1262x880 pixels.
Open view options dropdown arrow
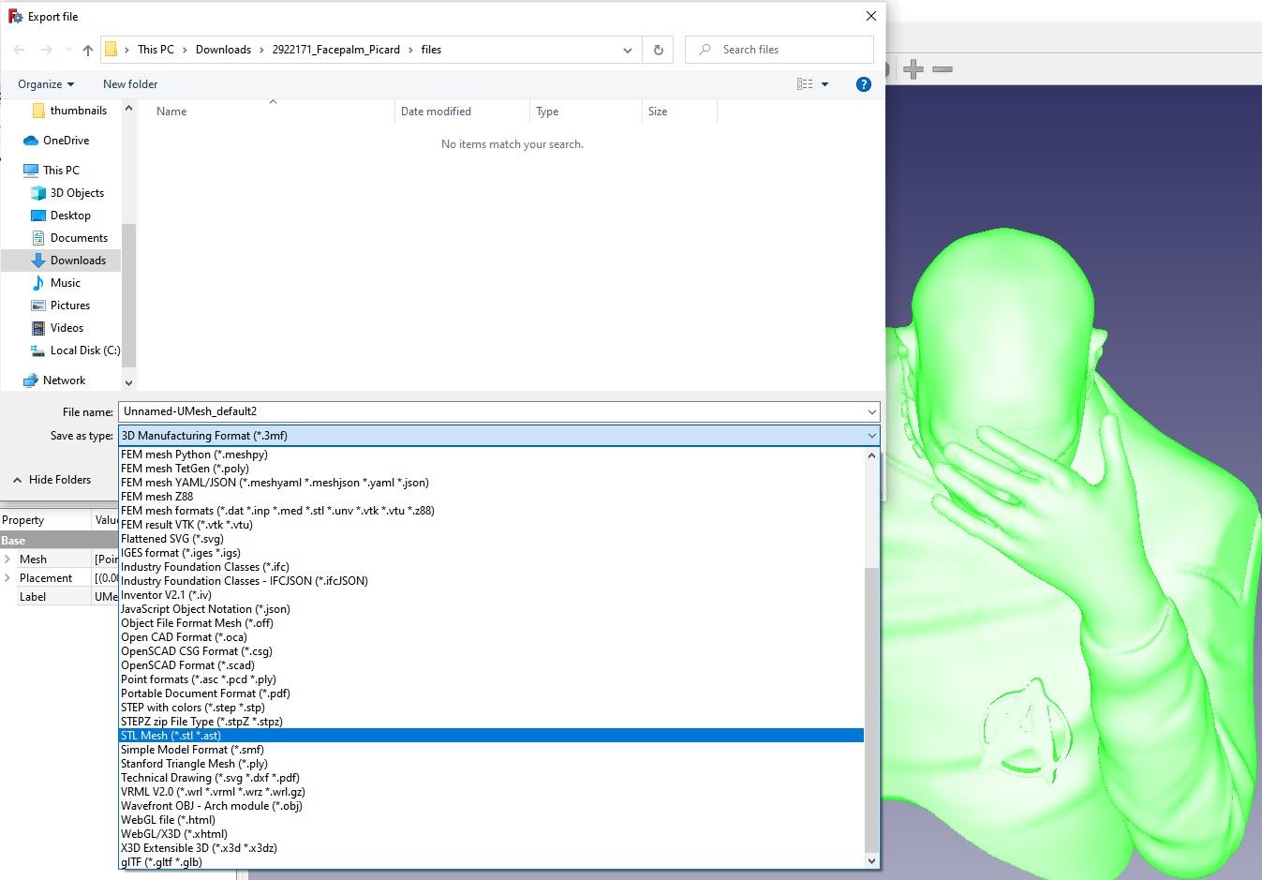825,84
